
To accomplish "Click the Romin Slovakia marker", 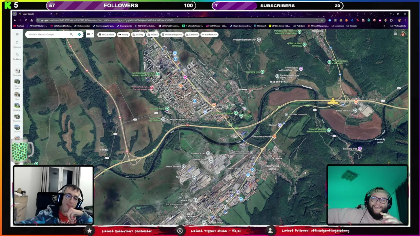I will pyautogui.click(x=183, y=167).
